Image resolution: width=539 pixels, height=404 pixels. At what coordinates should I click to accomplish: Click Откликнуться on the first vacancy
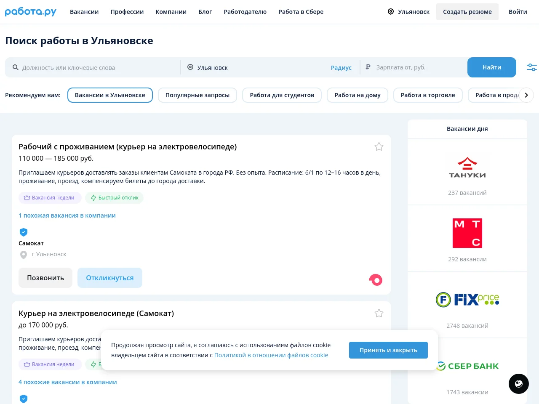(110, 278)
